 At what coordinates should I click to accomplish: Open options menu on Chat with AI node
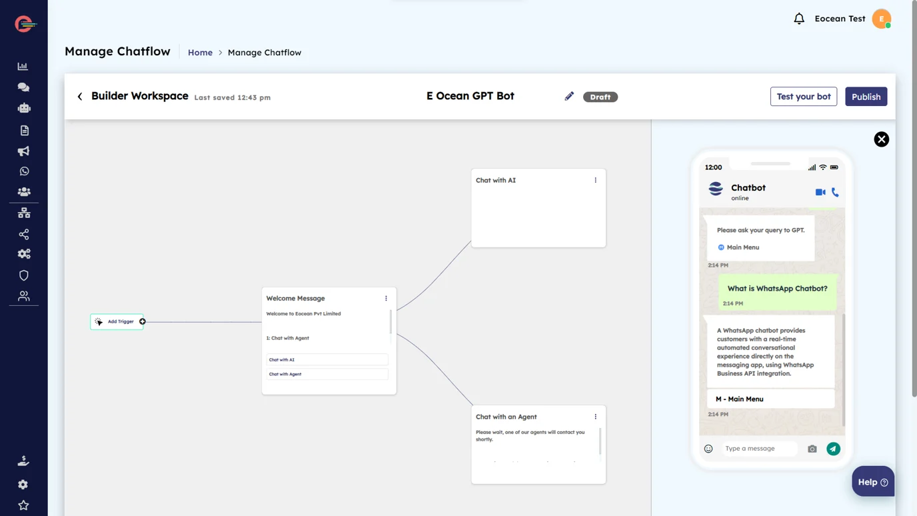coord(595,180)
